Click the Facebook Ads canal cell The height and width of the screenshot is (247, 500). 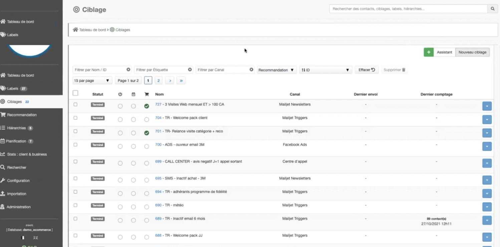[x=295, y=145]
